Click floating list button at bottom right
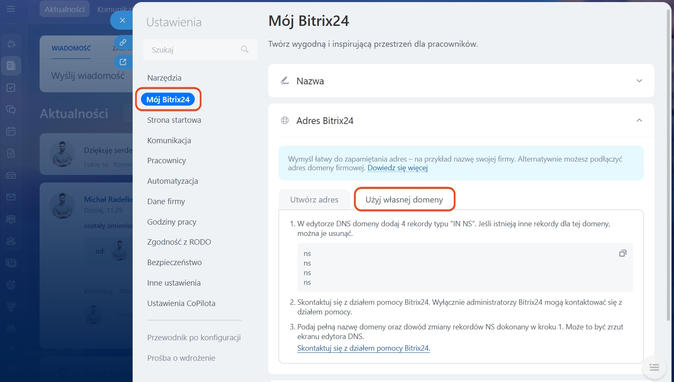This screenshot has height=382, width=674. 654,367
